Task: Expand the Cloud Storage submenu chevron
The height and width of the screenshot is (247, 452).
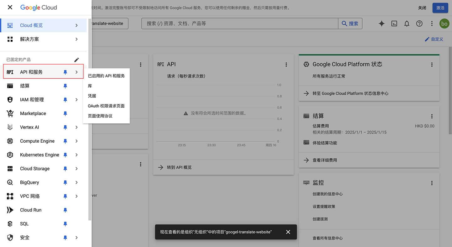Action: pyautogui.click(x=77, y=169)
